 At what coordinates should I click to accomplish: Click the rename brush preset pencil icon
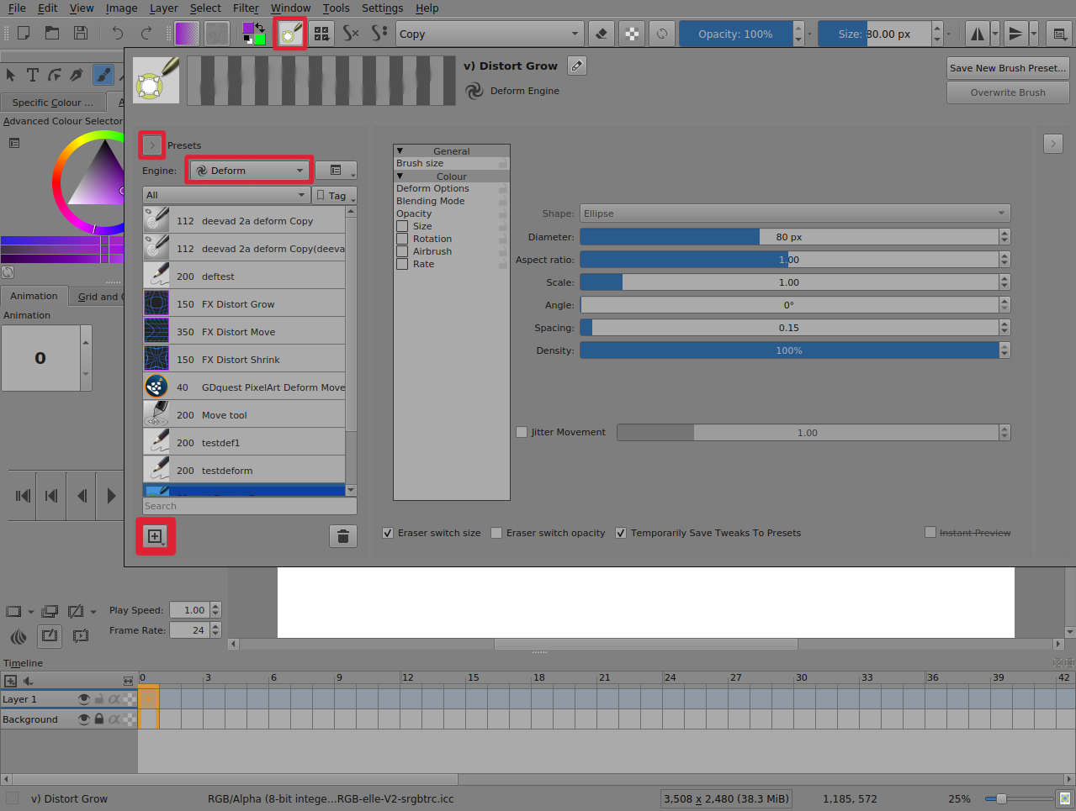pyautogui.click(x=576, y=66)
